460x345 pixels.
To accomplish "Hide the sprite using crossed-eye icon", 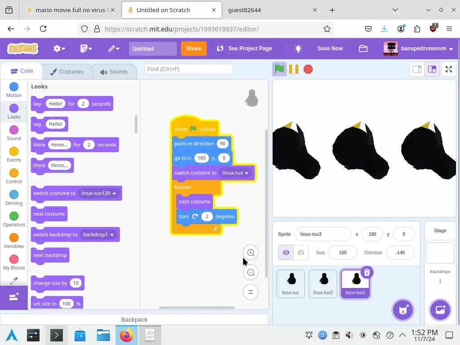I will click(x=301, y=252).
